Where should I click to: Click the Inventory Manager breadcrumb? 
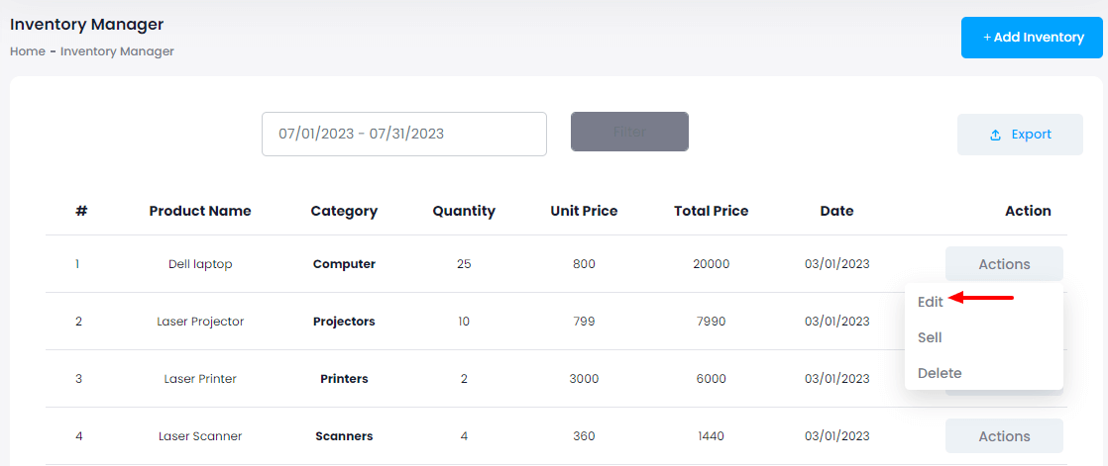tap(117, 51)
